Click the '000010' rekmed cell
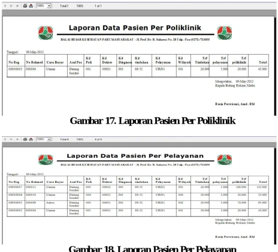Image resolution: width=278 pixels, height=252 pixels. click(x=31, y=195)
